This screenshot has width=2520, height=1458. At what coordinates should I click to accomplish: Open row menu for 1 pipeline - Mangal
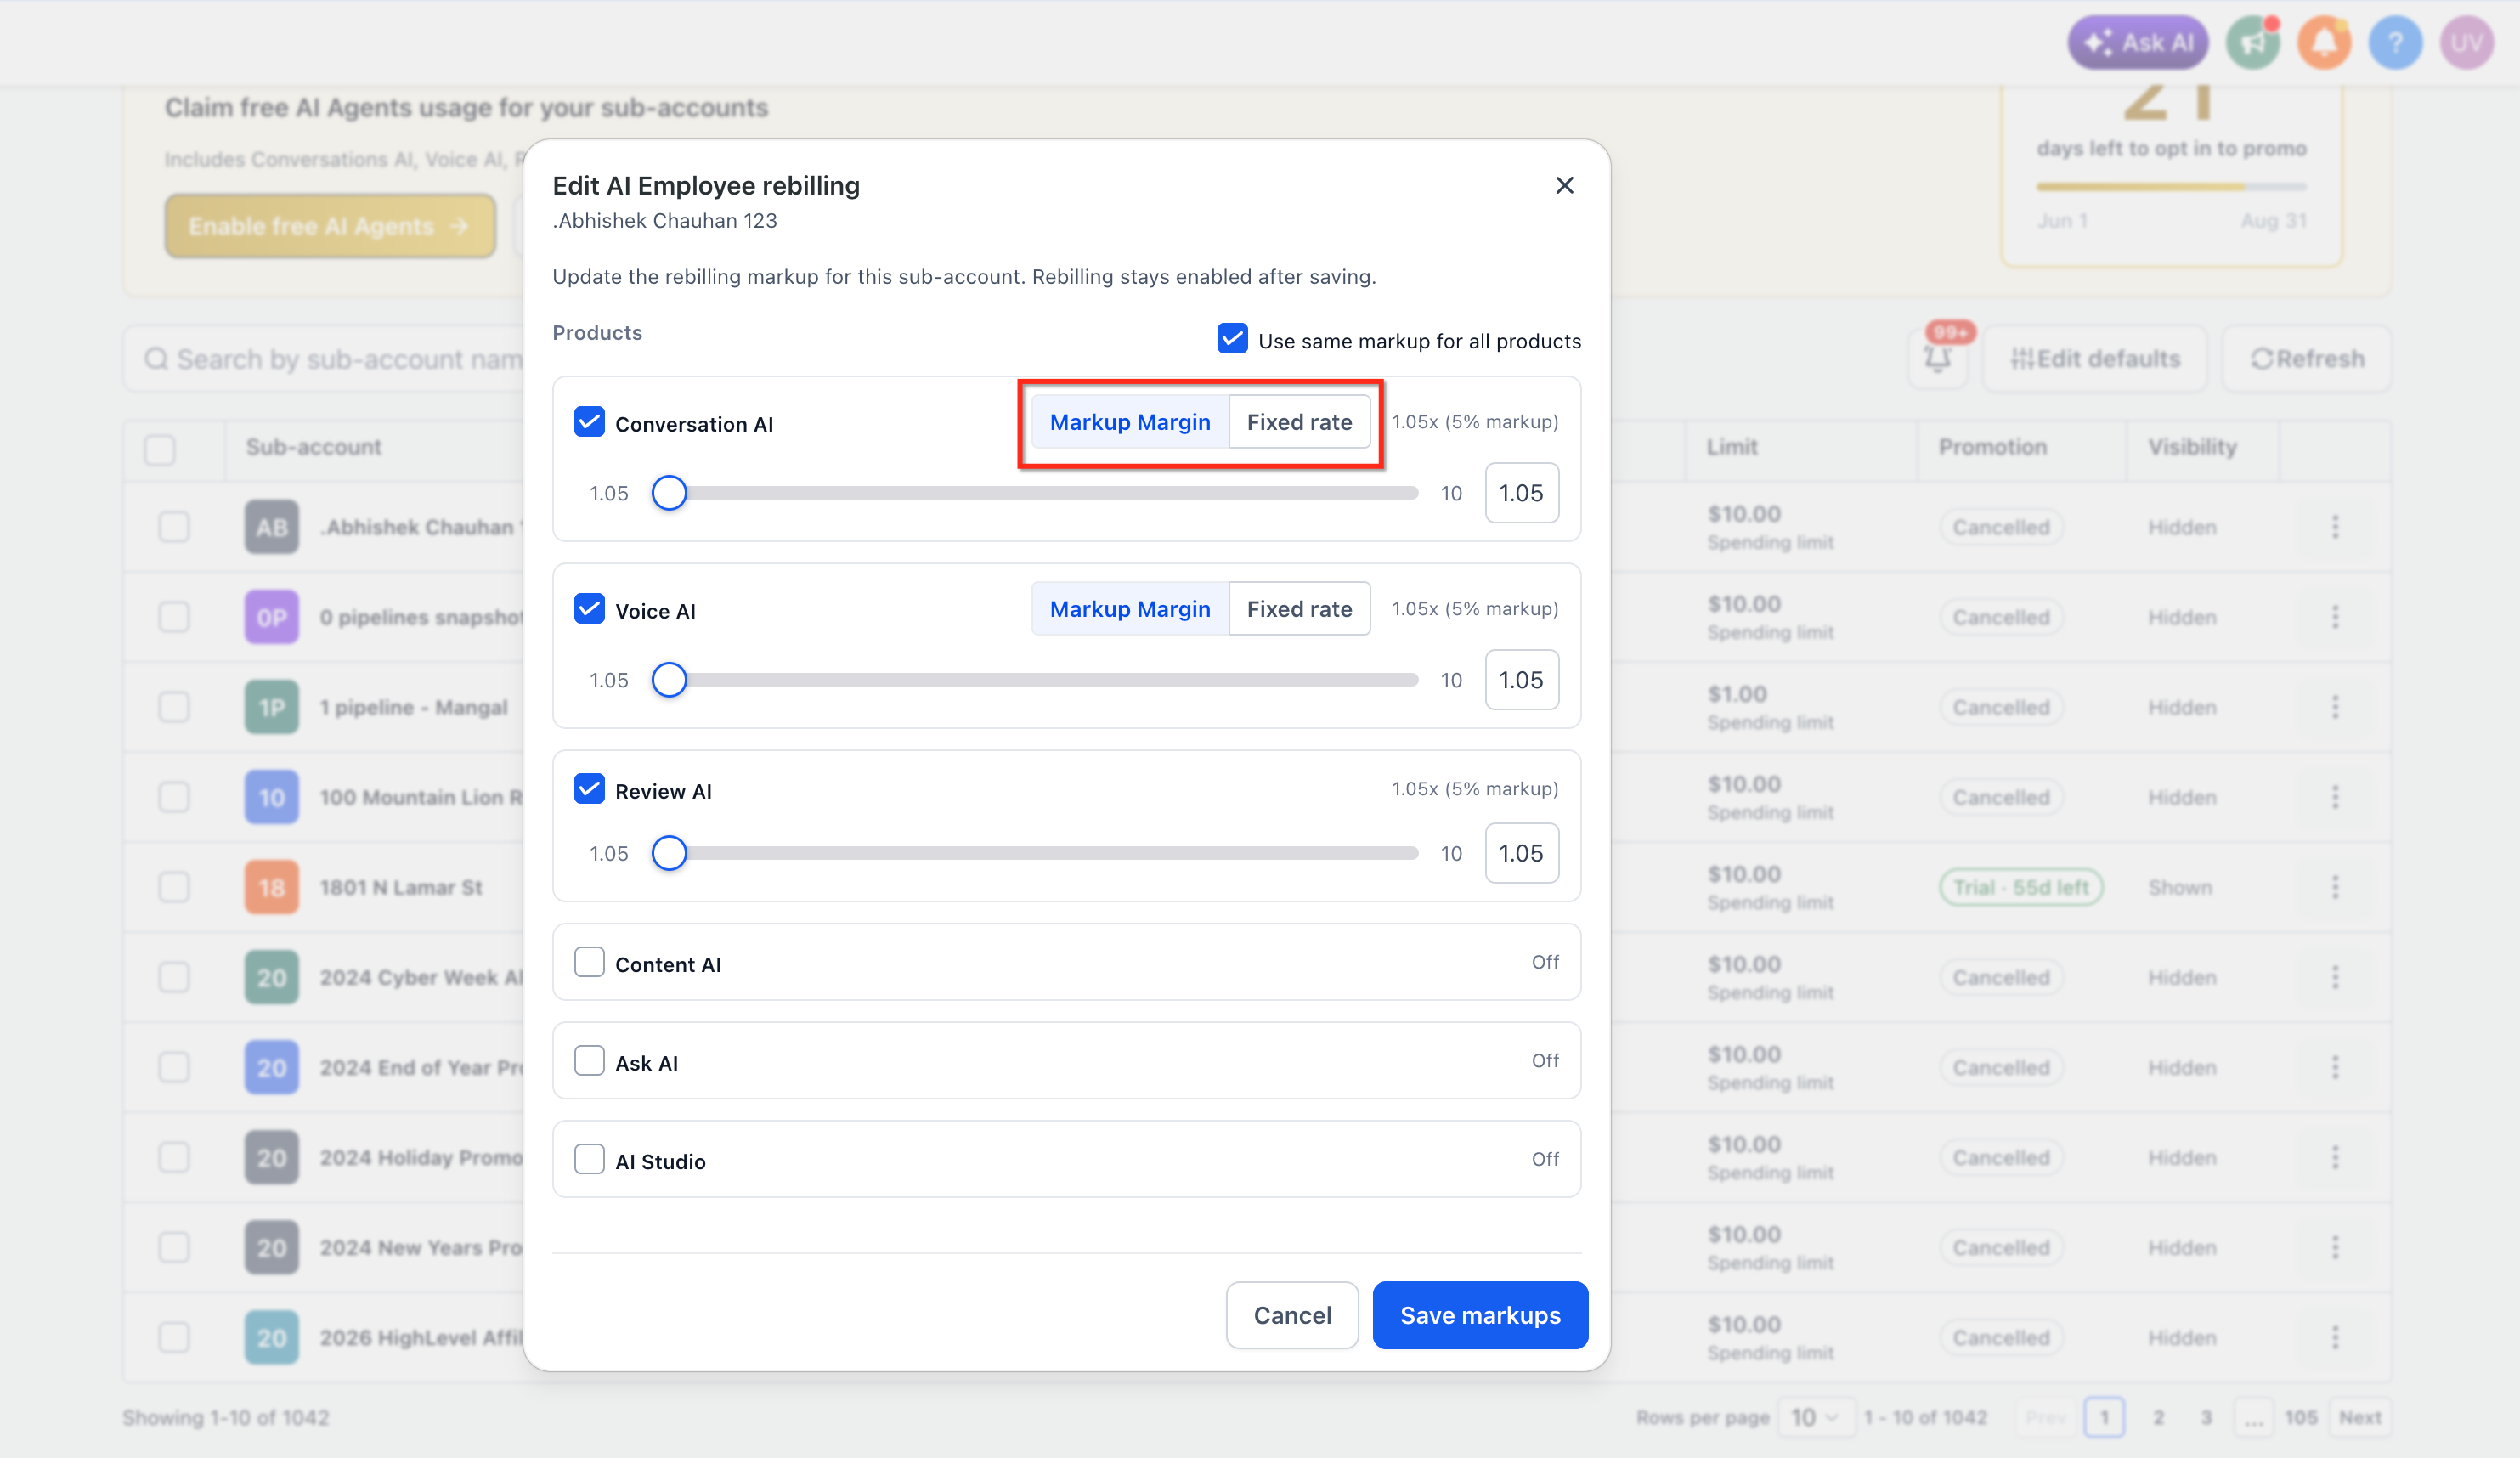[2335, 707]
